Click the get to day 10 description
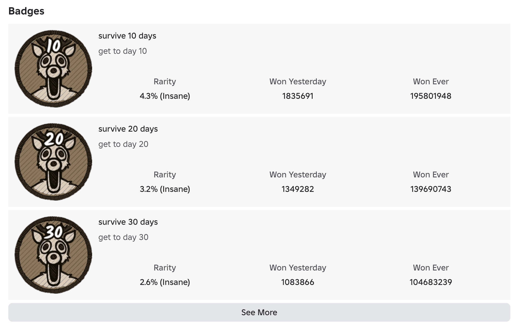This screenshot has height=332, width=515. pyautogui.click(x=122, y=51)
